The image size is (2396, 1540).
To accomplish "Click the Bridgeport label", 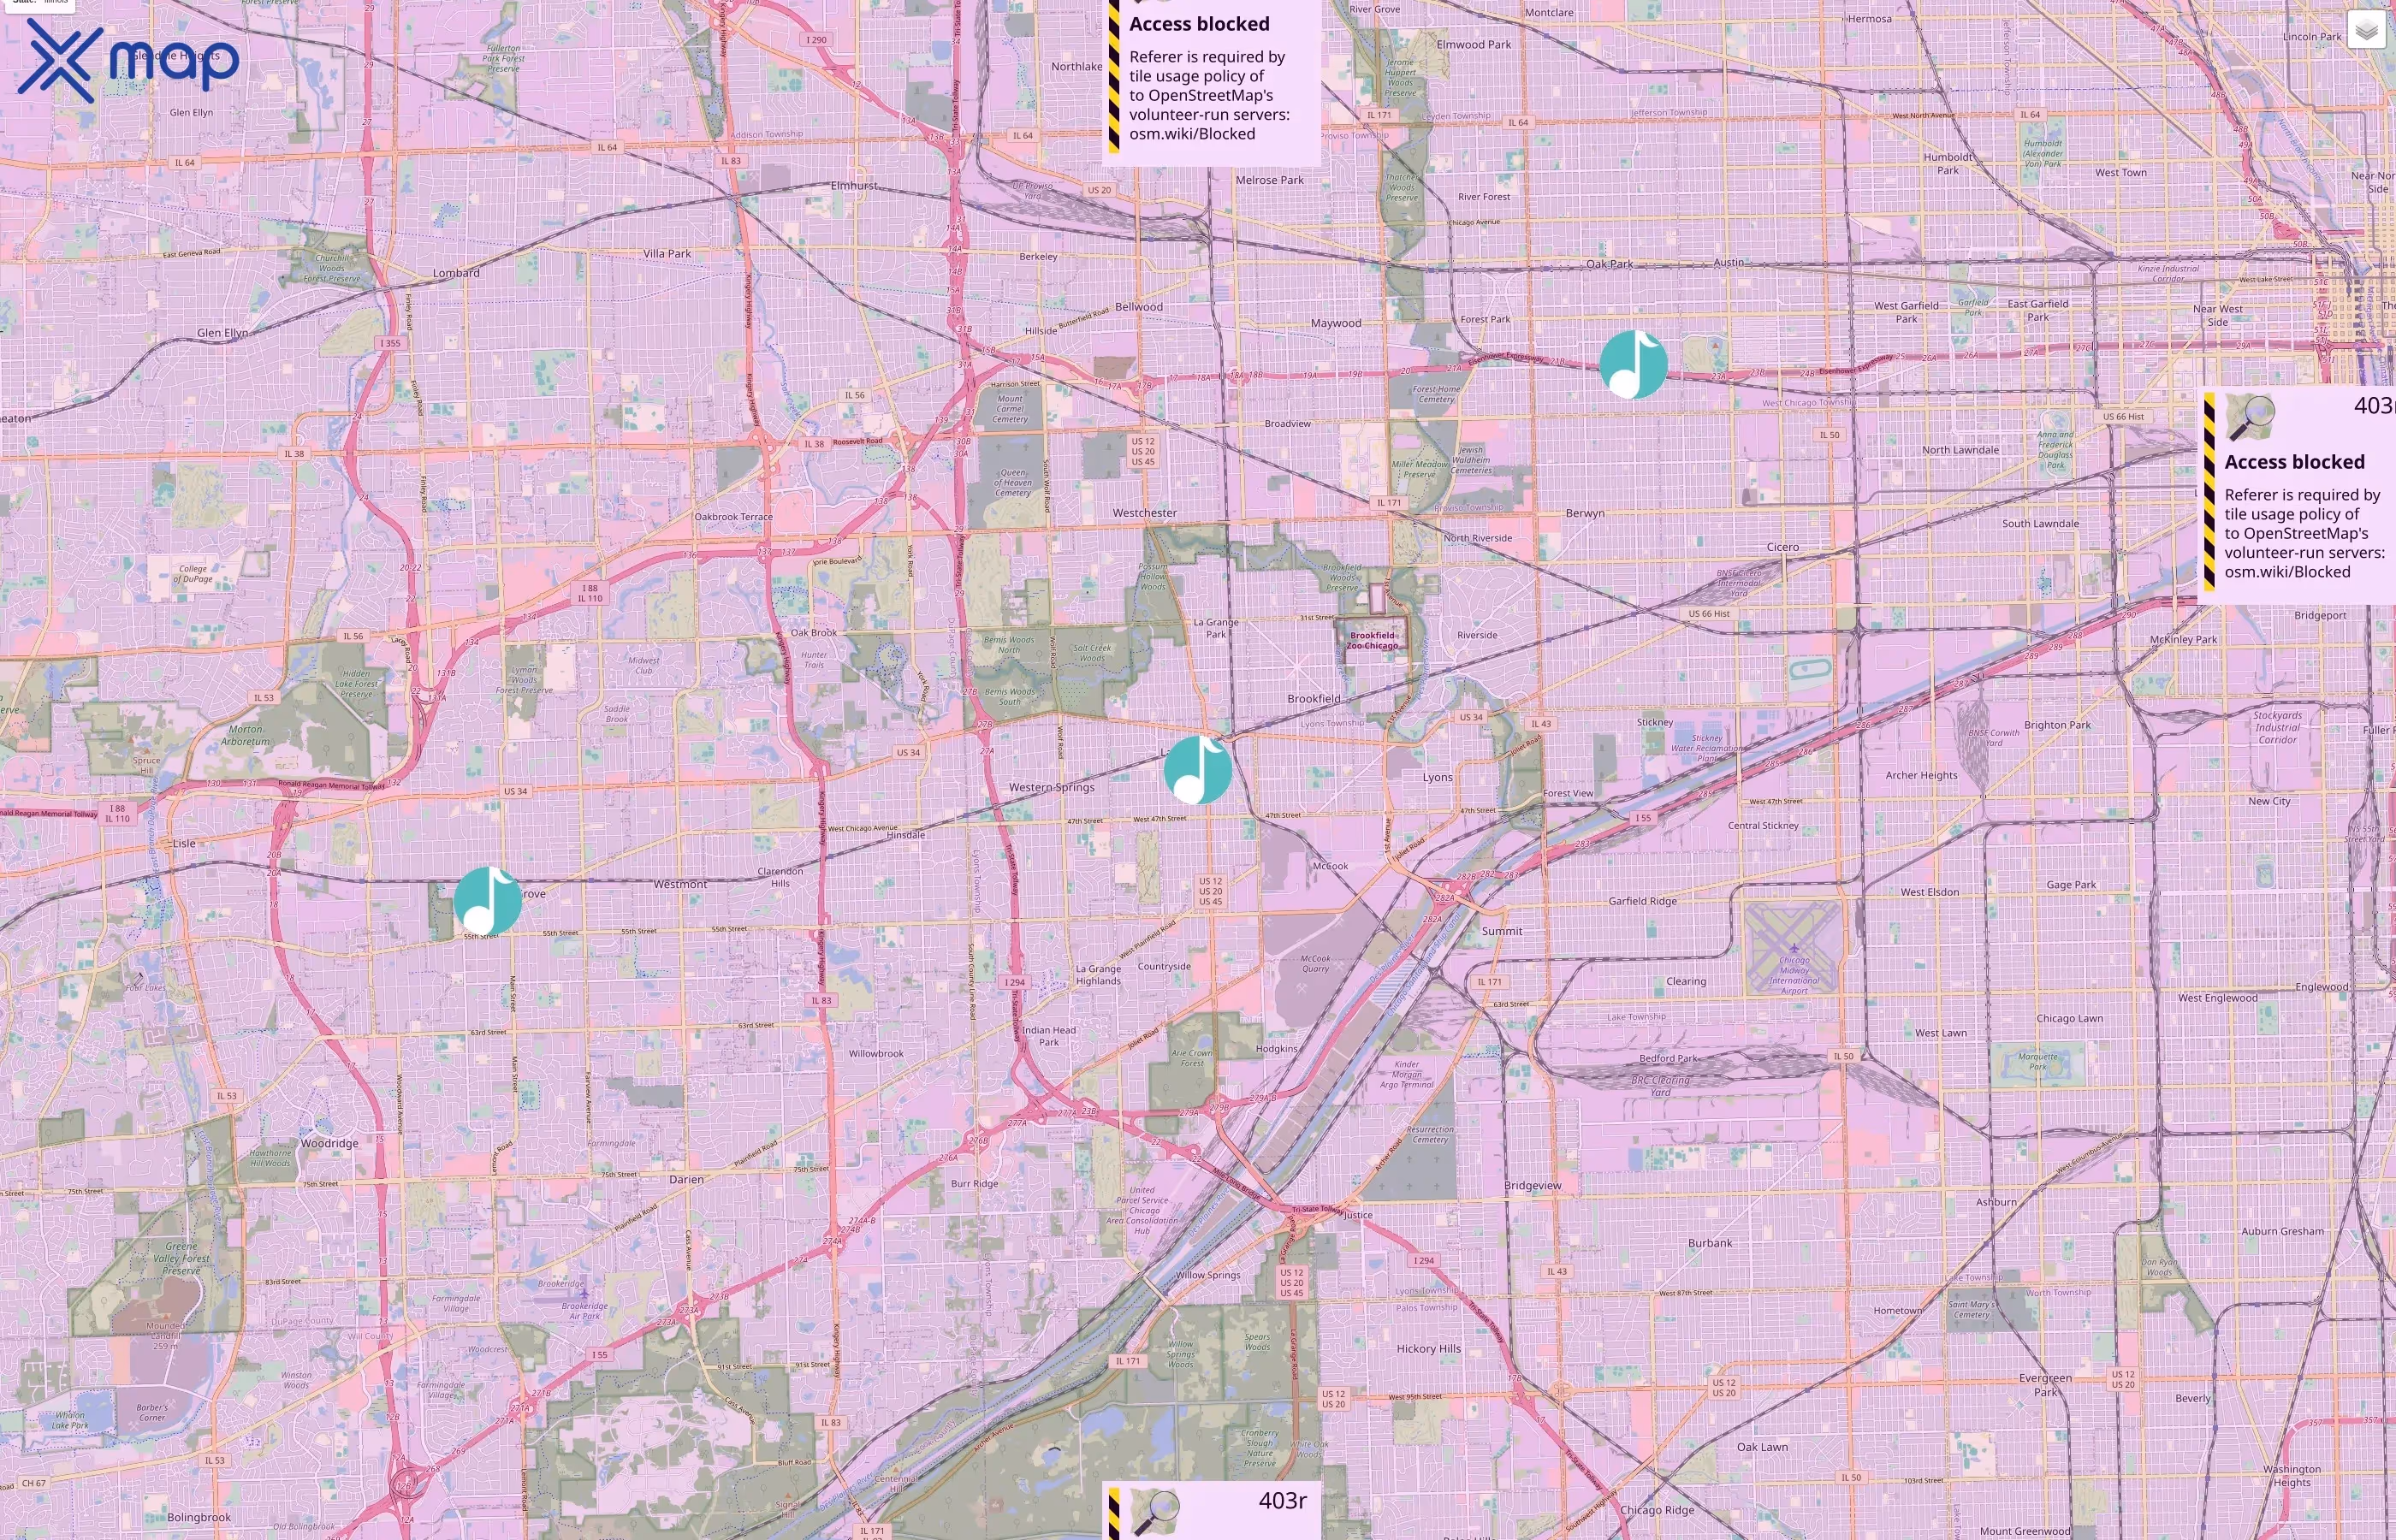I will [x=2320, y=615].
